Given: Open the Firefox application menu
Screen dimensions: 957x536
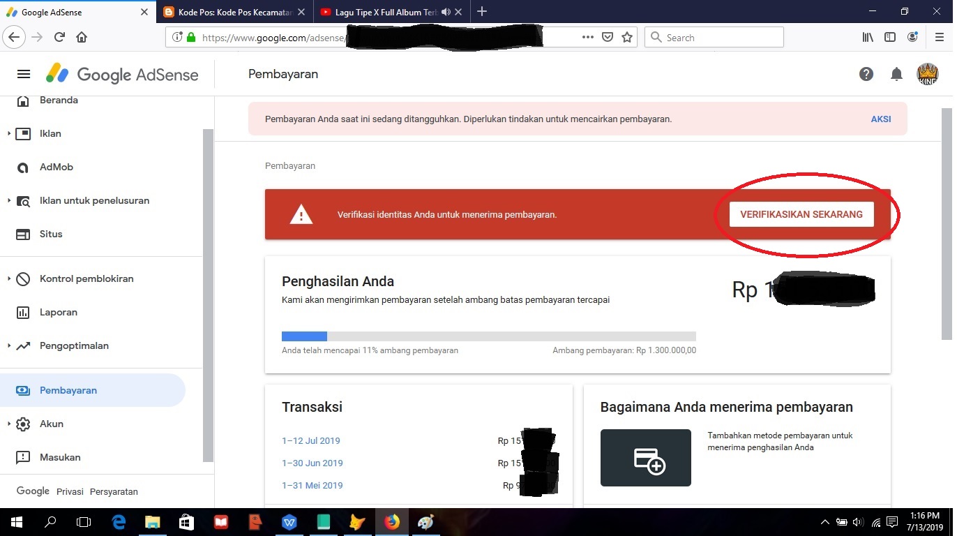Looking at the screenshot, I should (x=939, y=38).
